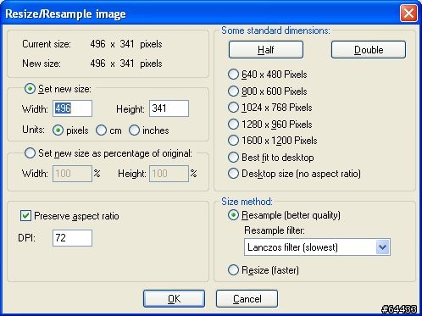Select Best fit to desktop option
This screenshot has width=422, height=316.
[233, 158]
